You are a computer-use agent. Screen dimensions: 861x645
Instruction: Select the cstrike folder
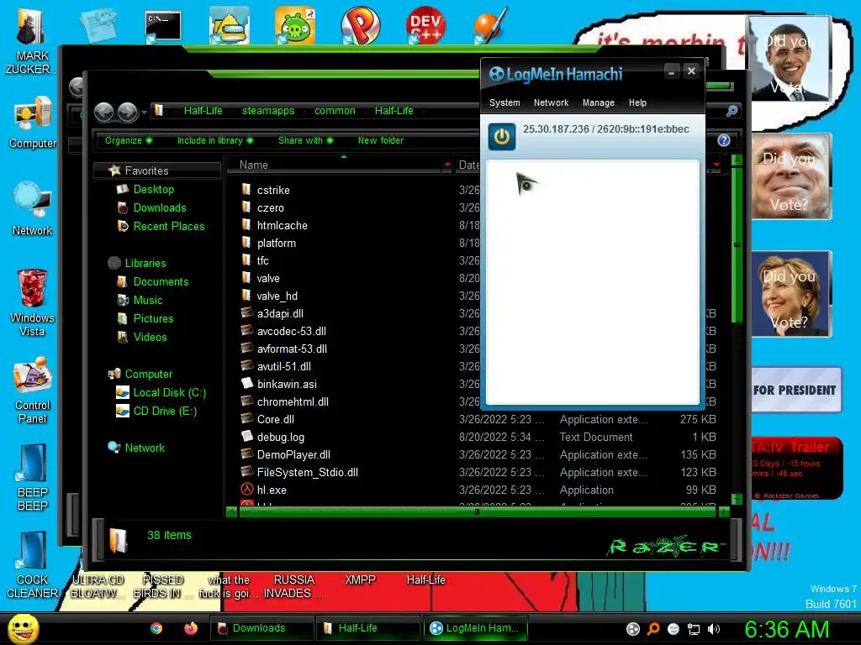[273, 191]
